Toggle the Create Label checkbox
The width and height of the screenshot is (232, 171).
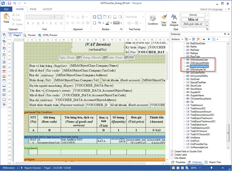pyautogui.click(x=172, y=155)
